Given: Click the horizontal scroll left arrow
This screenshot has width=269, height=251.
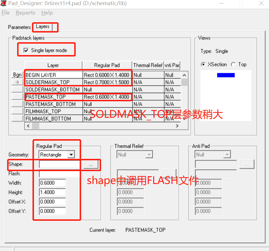Looking at the screenshot, I should click(28, 126).
